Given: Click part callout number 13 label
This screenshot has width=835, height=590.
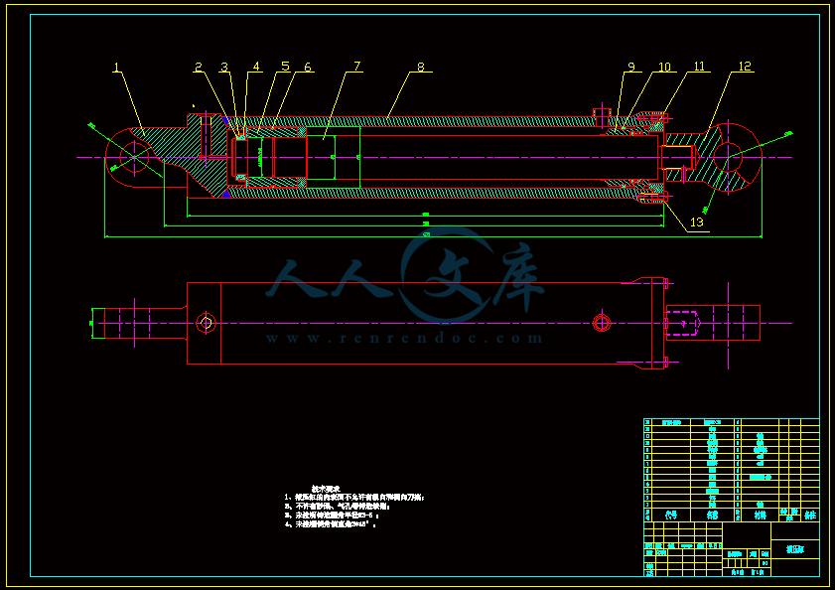Looking at the screenshot, I should click(x=697, y=222).
